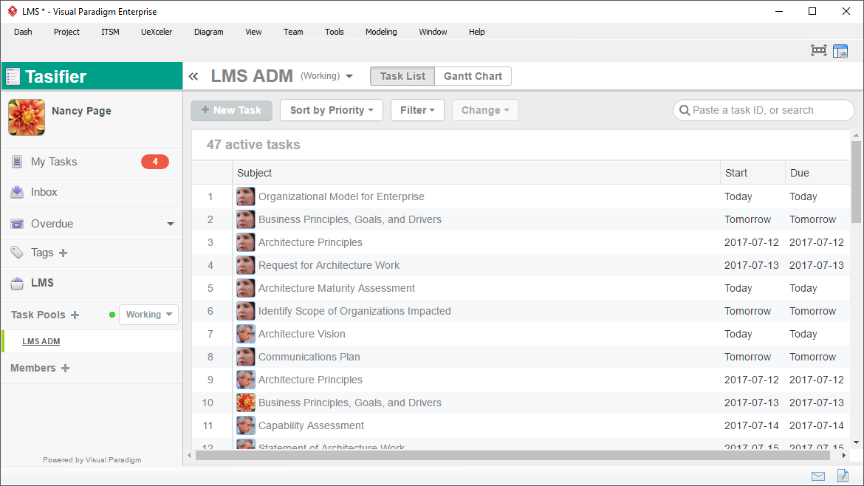Viewport: 864px width, 486px height.
Task: Open task Identify Scope of Organizations Impacted
Action: tap(354, 312)
